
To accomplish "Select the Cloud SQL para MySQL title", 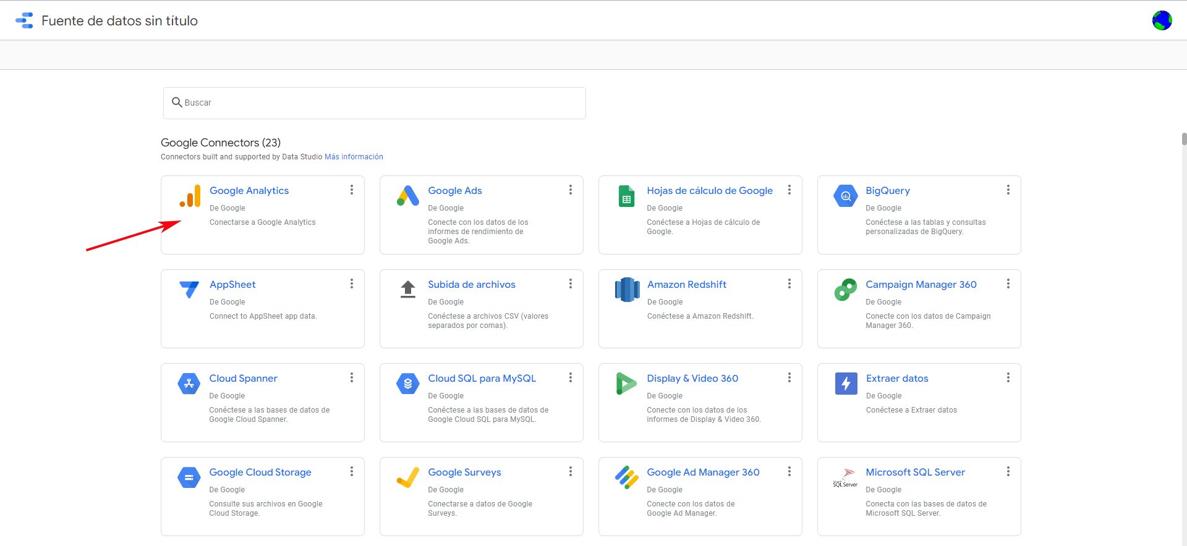I will pyautogui.click(x=482, y=379).
